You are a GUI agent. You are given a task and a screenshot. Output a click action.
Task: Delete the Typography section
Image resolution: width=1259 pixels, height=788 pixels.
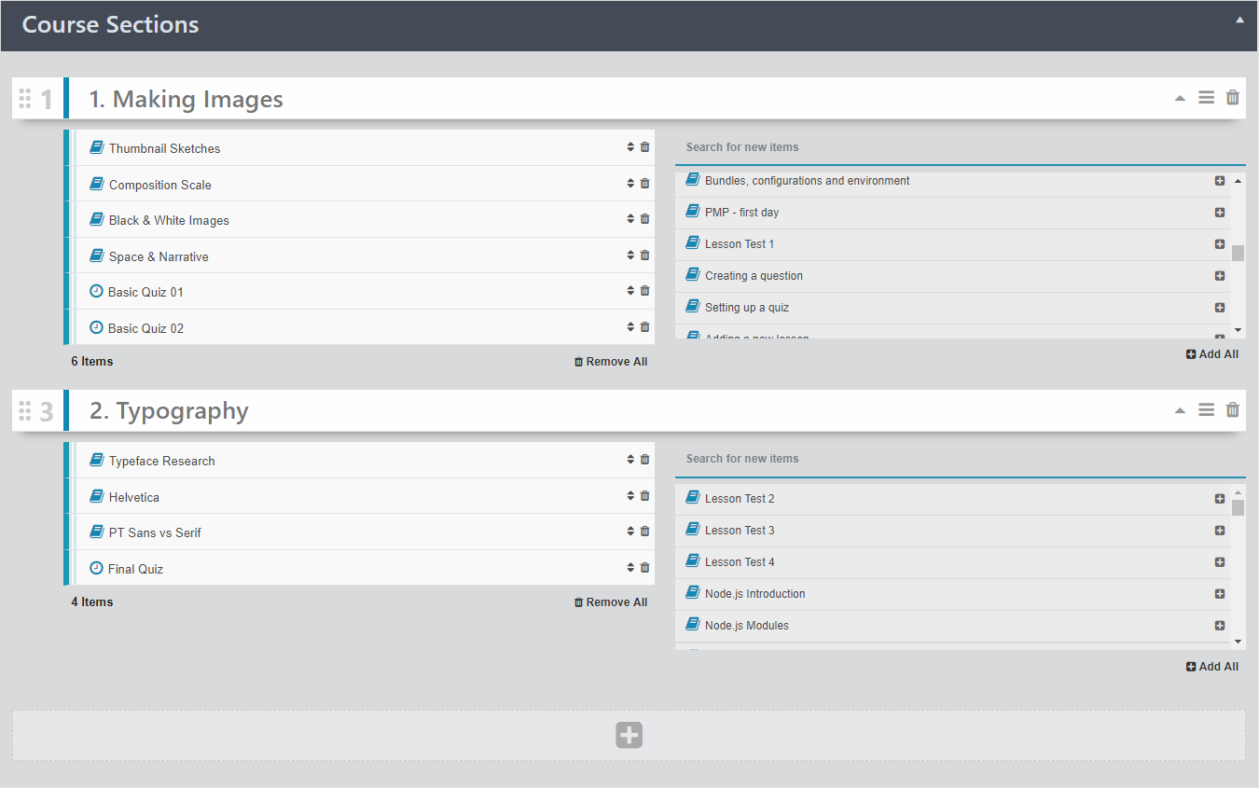(x=1233, y=410)
